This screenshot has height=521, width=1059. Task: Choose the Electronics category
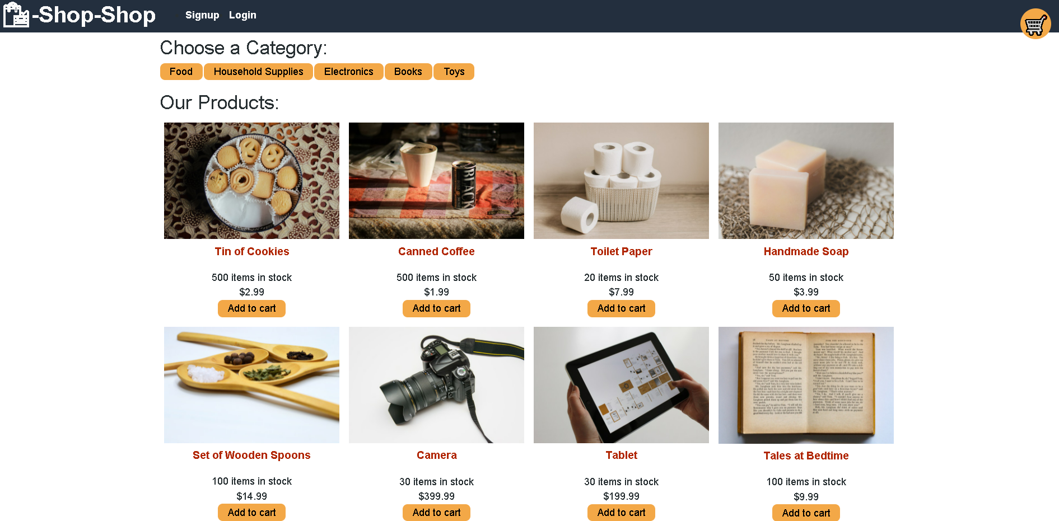[348, 72]
